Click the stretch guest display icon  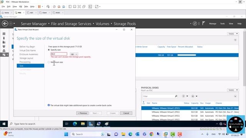tap(96, 7)
